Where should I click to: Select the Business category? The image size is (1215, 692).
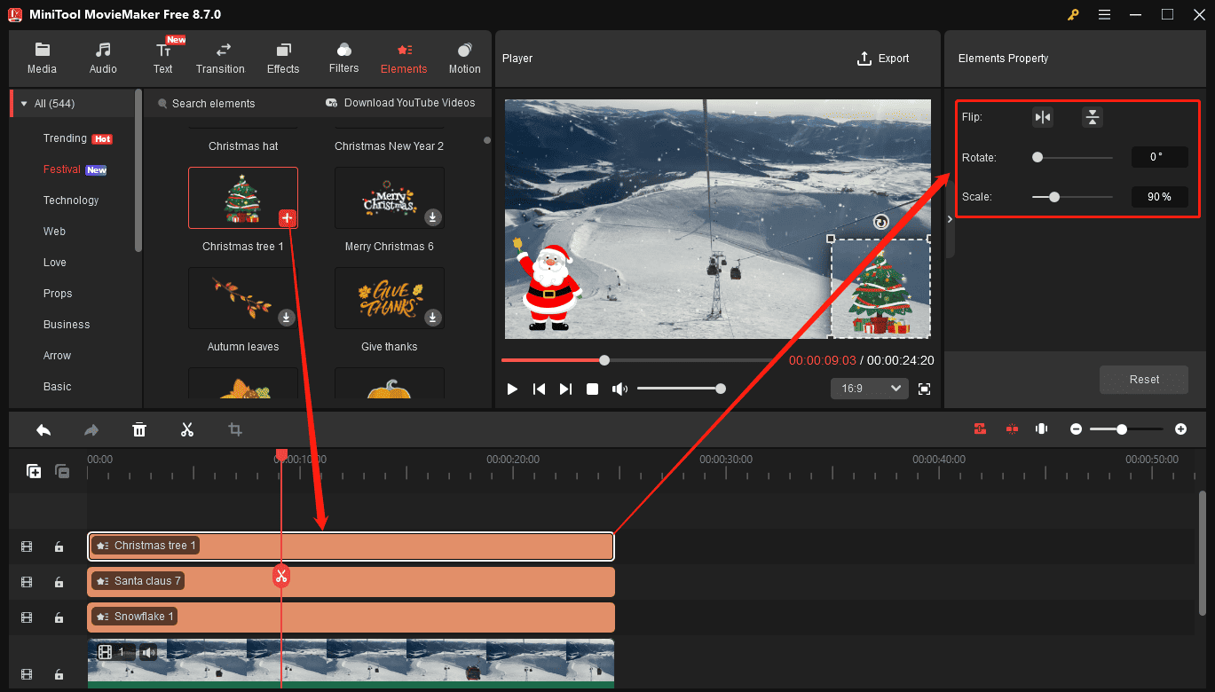[x=67, y=325]
